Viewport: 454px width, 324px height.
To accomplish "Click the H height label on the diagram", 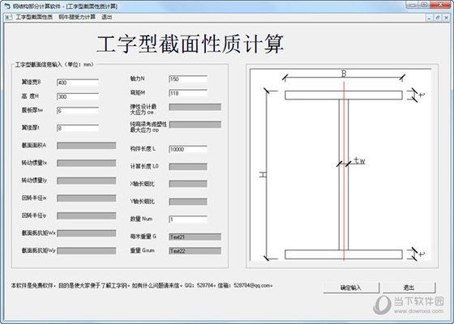I will (x=263, y=175).
